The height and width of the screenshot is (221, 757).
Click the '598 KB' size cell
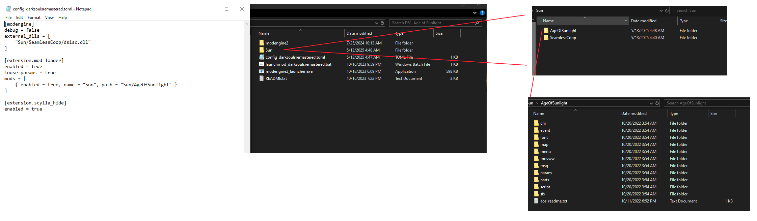[x=452, y=71]
